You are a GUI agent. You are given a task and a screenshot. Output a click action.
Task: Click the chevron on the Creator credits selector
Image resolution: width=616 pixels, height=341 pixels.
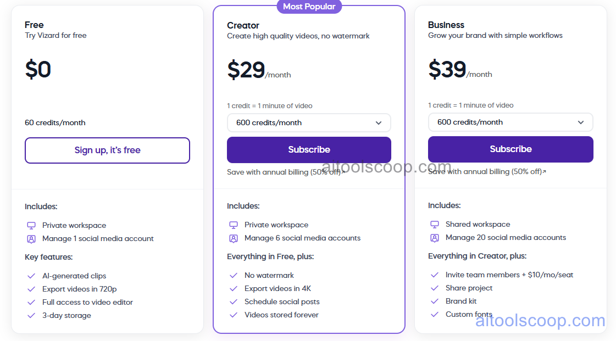[x=379, y=122]
